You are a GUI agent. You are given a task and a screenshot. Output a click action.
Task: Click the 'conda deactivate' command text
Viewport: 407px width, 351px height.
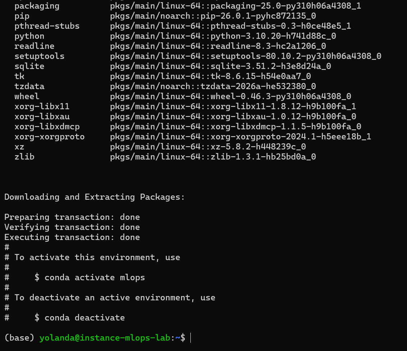84,318
